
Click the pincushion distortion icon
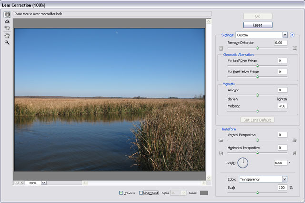(295, 48)
